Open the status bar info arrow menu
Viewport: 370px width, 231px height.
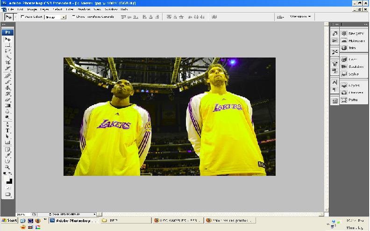pyautogui.click(x=94, y=214)
